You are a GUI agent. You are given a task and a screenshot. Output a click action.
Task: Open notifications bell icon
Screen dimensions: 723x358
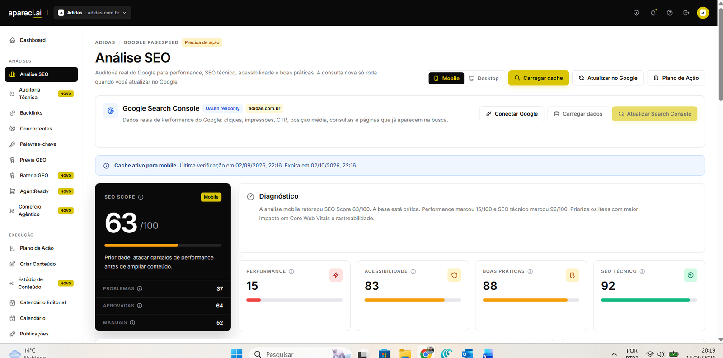(x=653, y=13)
